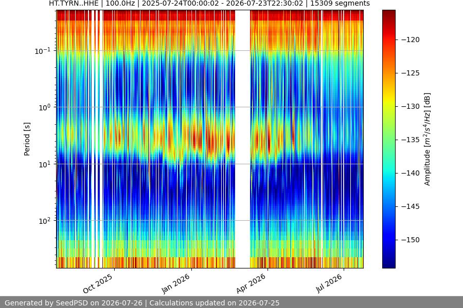Click the -150 colorbar tick label

(x=411, y=240)
